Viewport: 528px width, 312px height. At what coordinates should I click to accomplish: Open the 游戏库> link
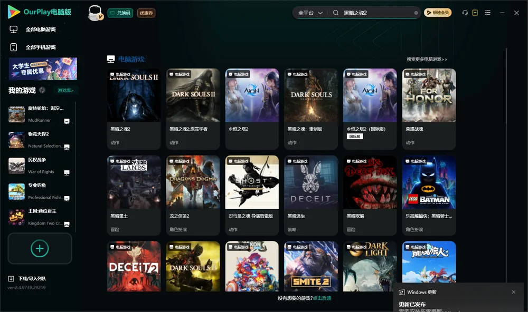(x=65, y=90)
